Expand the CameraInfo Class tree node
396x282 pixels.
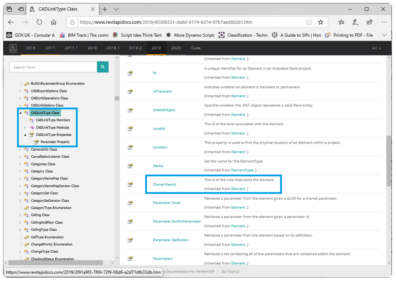pyautogui.click(x=20, y=150)
